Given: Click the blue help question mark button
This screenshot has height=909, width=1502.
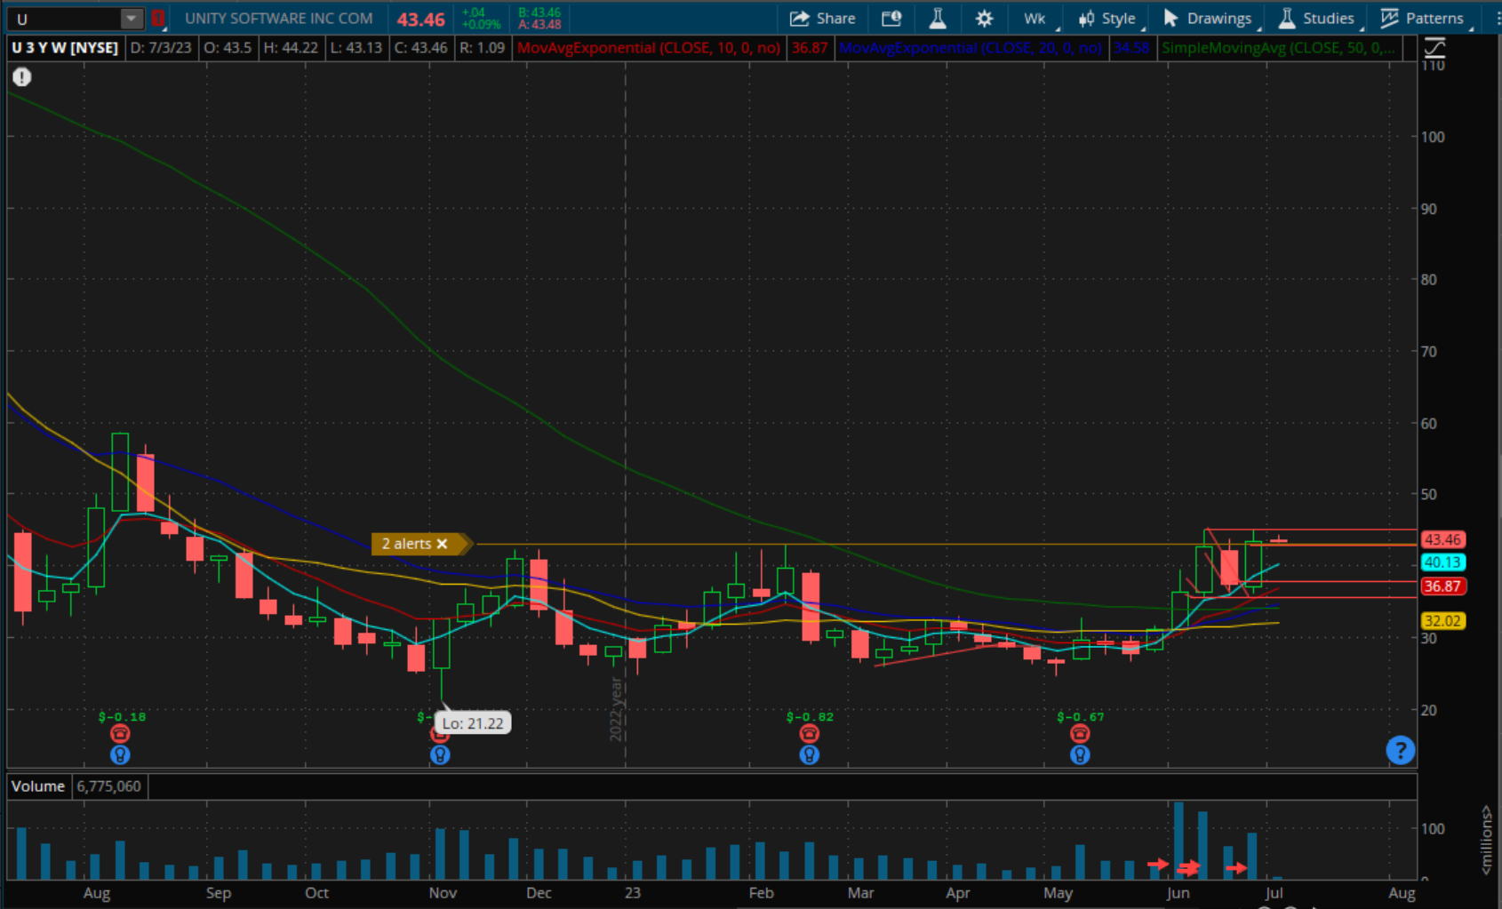Looking at the screenshot, I should tap(1400, 751).
